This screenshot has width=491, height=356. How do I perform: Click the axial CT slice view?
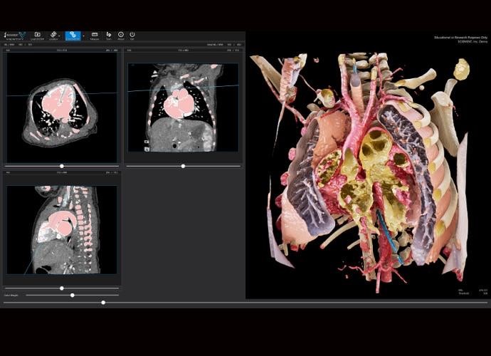point(62,108)
